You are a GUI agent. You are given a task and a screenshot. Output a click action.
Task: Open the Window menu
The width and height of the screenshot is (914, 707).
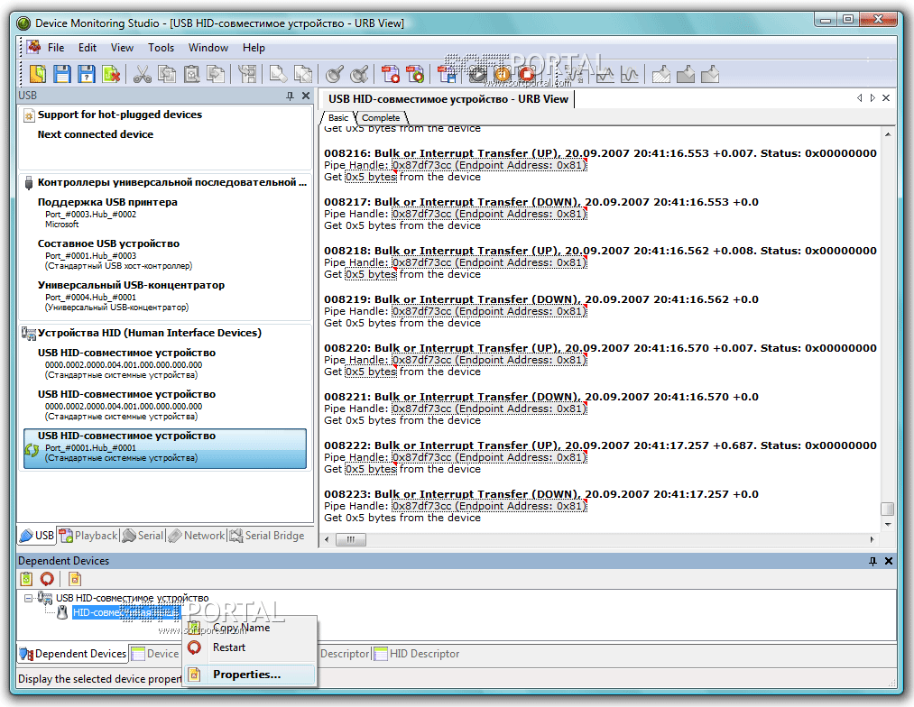(x=208, y=48)
